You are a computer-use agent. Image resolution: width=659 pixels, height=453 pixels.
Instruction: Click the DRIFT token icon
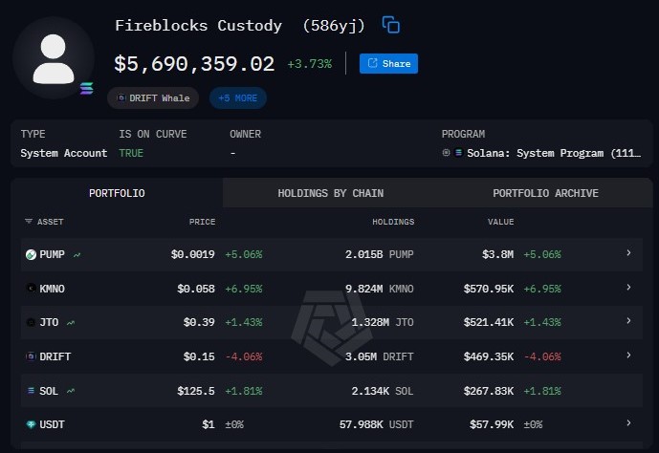31,356
